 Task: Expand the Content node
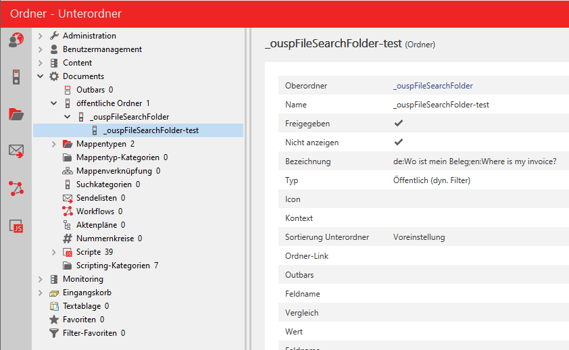pyautogui.click(x=41, y=63)
